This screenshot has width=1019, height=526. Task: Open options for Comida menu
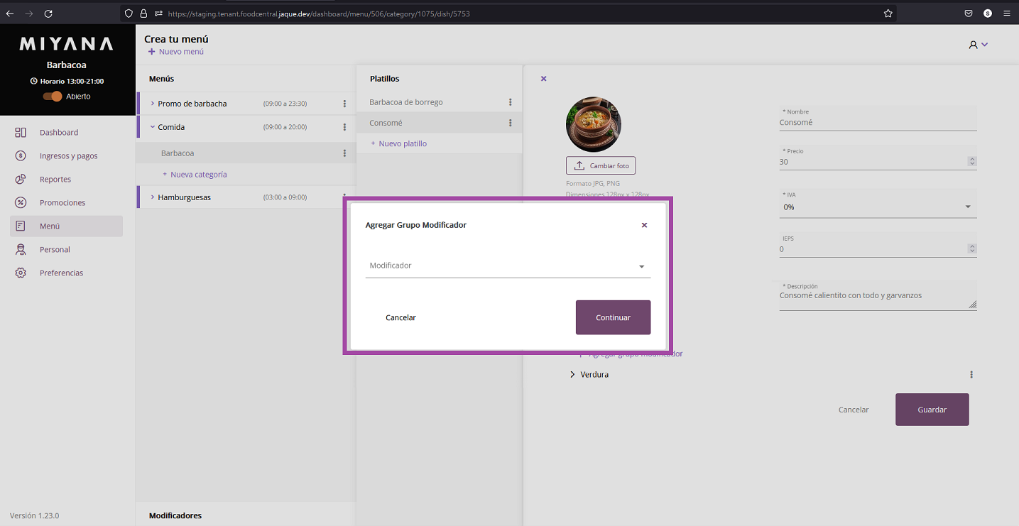pyautogui.click(x=344, y=127)
